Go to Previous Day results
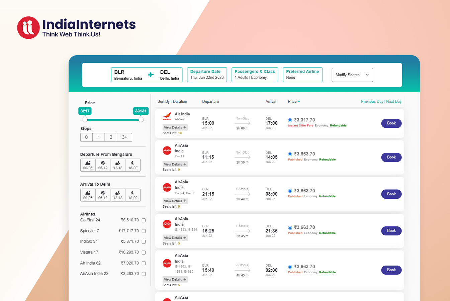The image size is (450, 301). click(x=372, y=101)
